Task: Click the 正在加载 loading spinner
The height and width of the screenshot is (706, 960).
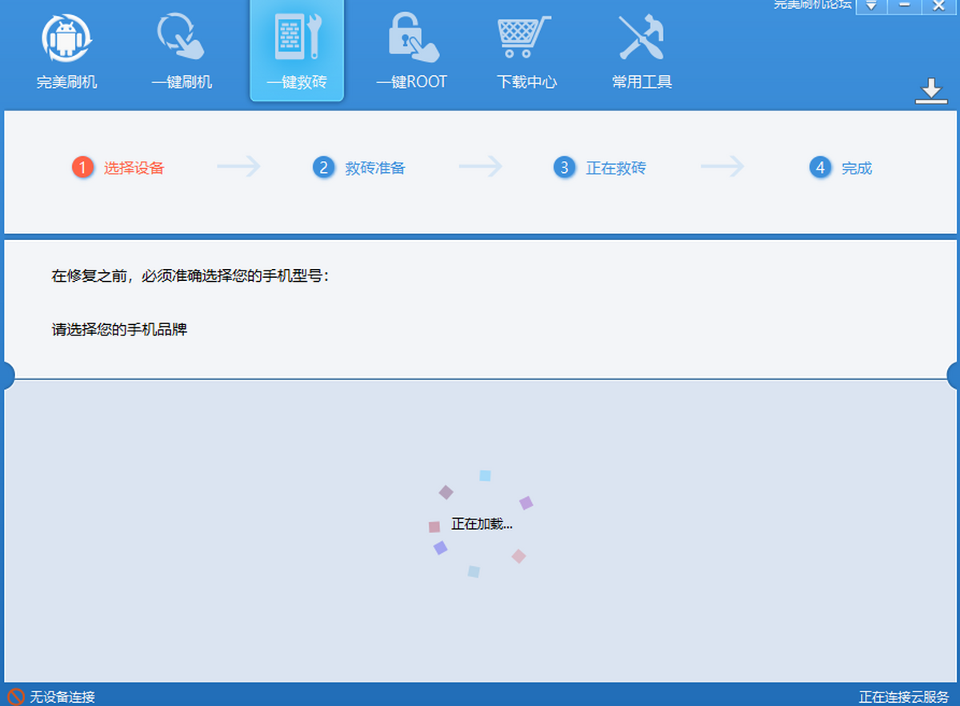Action: click(x=480, y=524)
